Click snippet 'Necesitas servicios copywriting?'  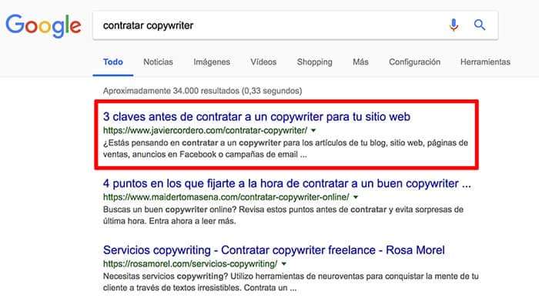(x=290, y=282)
